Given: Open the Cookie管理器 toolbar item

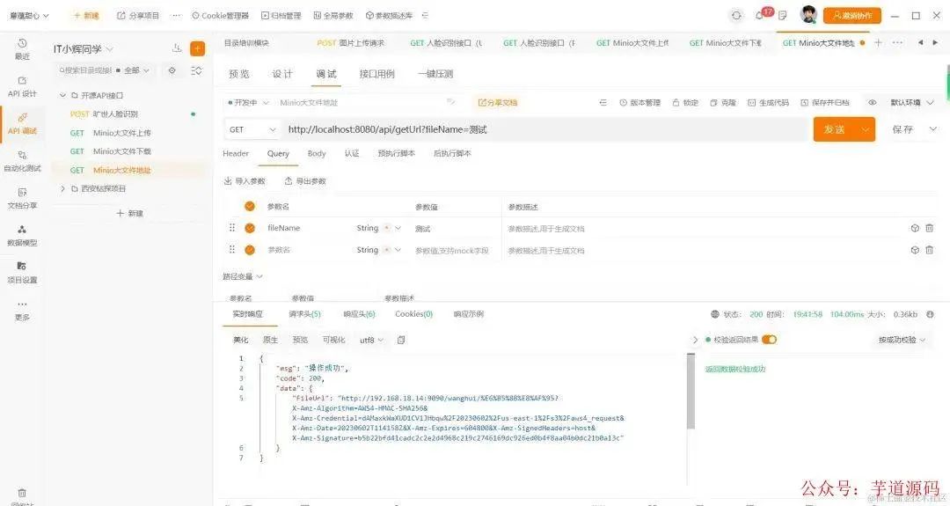Looking at the screenshot, I should click(x=221, y=15).
